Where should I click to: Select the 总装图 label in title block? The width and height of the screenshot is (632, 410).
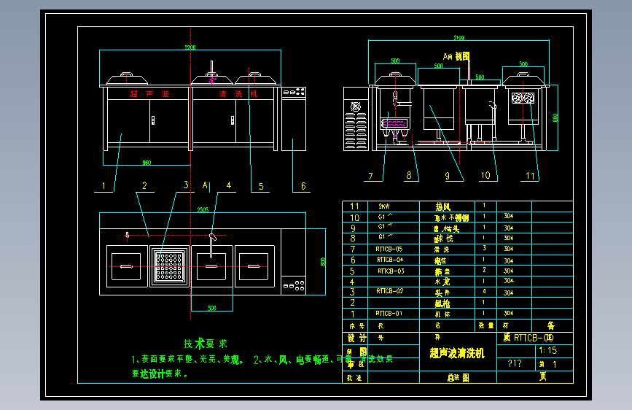pyautogui.click(x=459, y=378)
